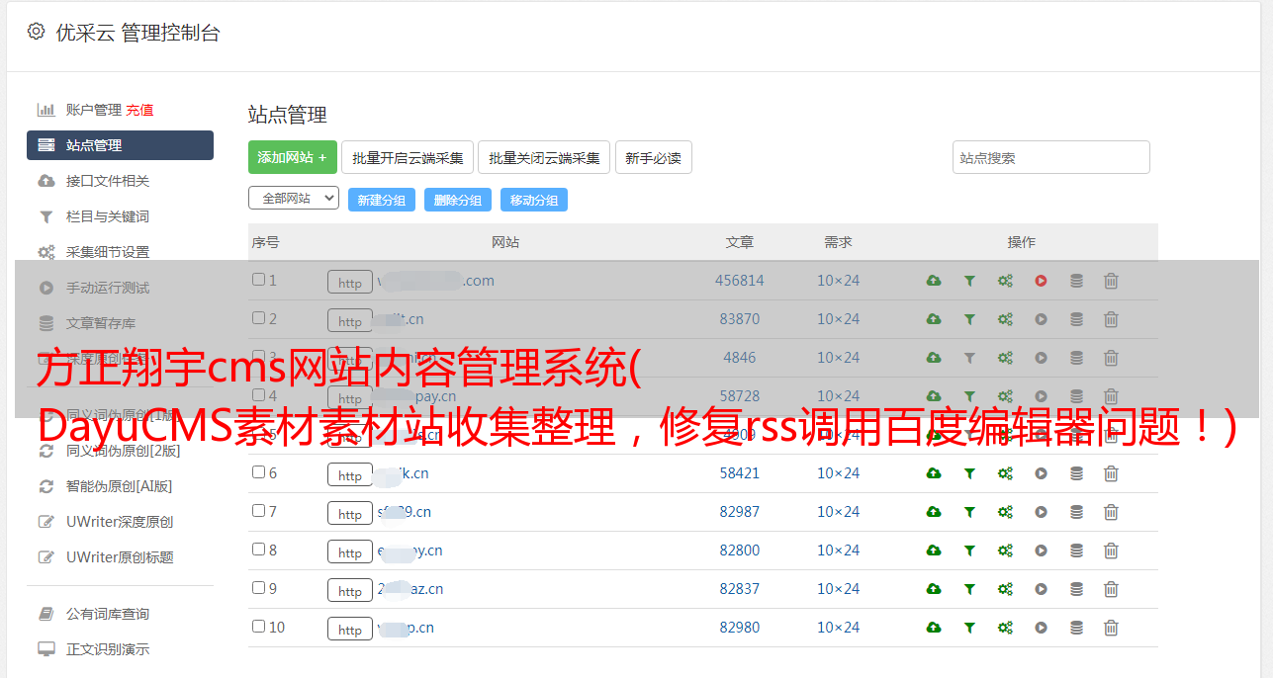
Task: Click the play icon in row 7
Action: [1041, 512]
